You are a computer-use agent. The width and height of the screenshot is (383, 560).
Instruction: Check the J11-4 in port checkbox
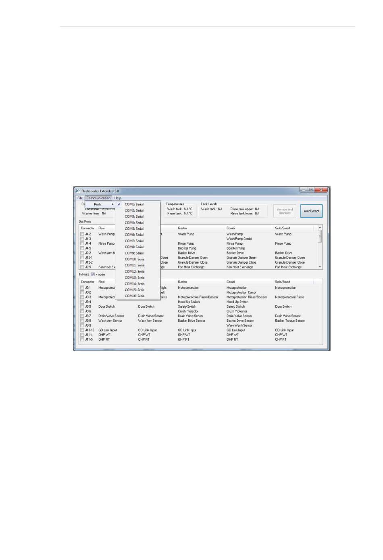pyautogui.click(x=82, y=335)
